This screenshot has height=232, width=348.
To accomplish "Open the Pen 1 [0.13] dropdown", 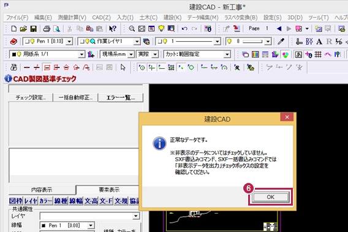I will click(x=69, y=41).
